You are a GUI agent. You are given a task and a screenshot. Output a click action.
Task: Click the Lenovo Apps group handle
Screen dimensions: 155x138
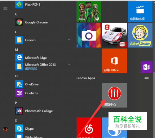147,78
